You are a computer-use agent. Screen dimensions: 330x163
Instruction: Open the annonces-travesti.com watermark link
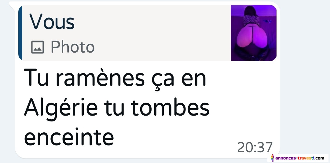click(298, 158)
